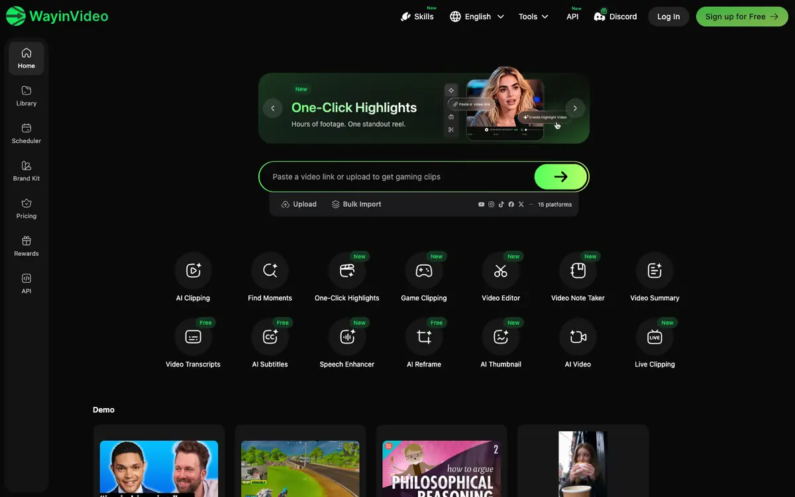This screenshot has height=497, width=795.
Task: Launch One-Click Highlights tool icon
Action: click(347, 270)
